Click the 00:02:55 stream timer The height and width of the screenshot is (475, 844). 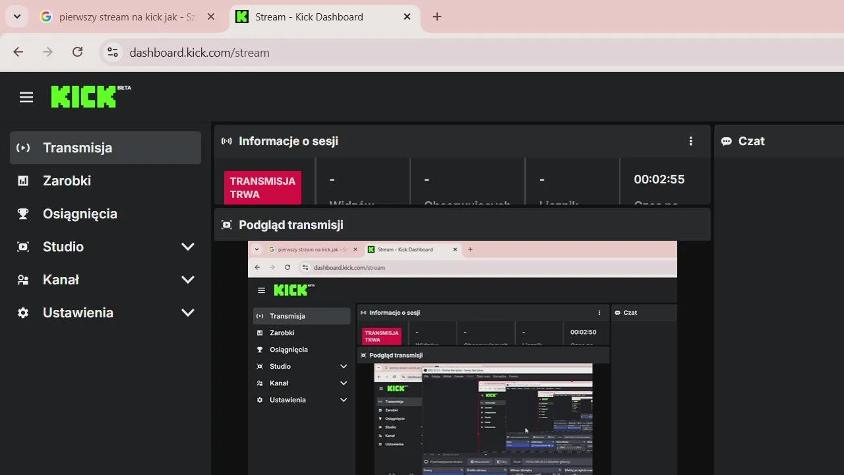pyautogui.click(x=659, y=179)
